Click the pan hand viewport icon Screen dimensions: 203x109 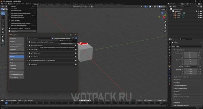click(165, 25)
